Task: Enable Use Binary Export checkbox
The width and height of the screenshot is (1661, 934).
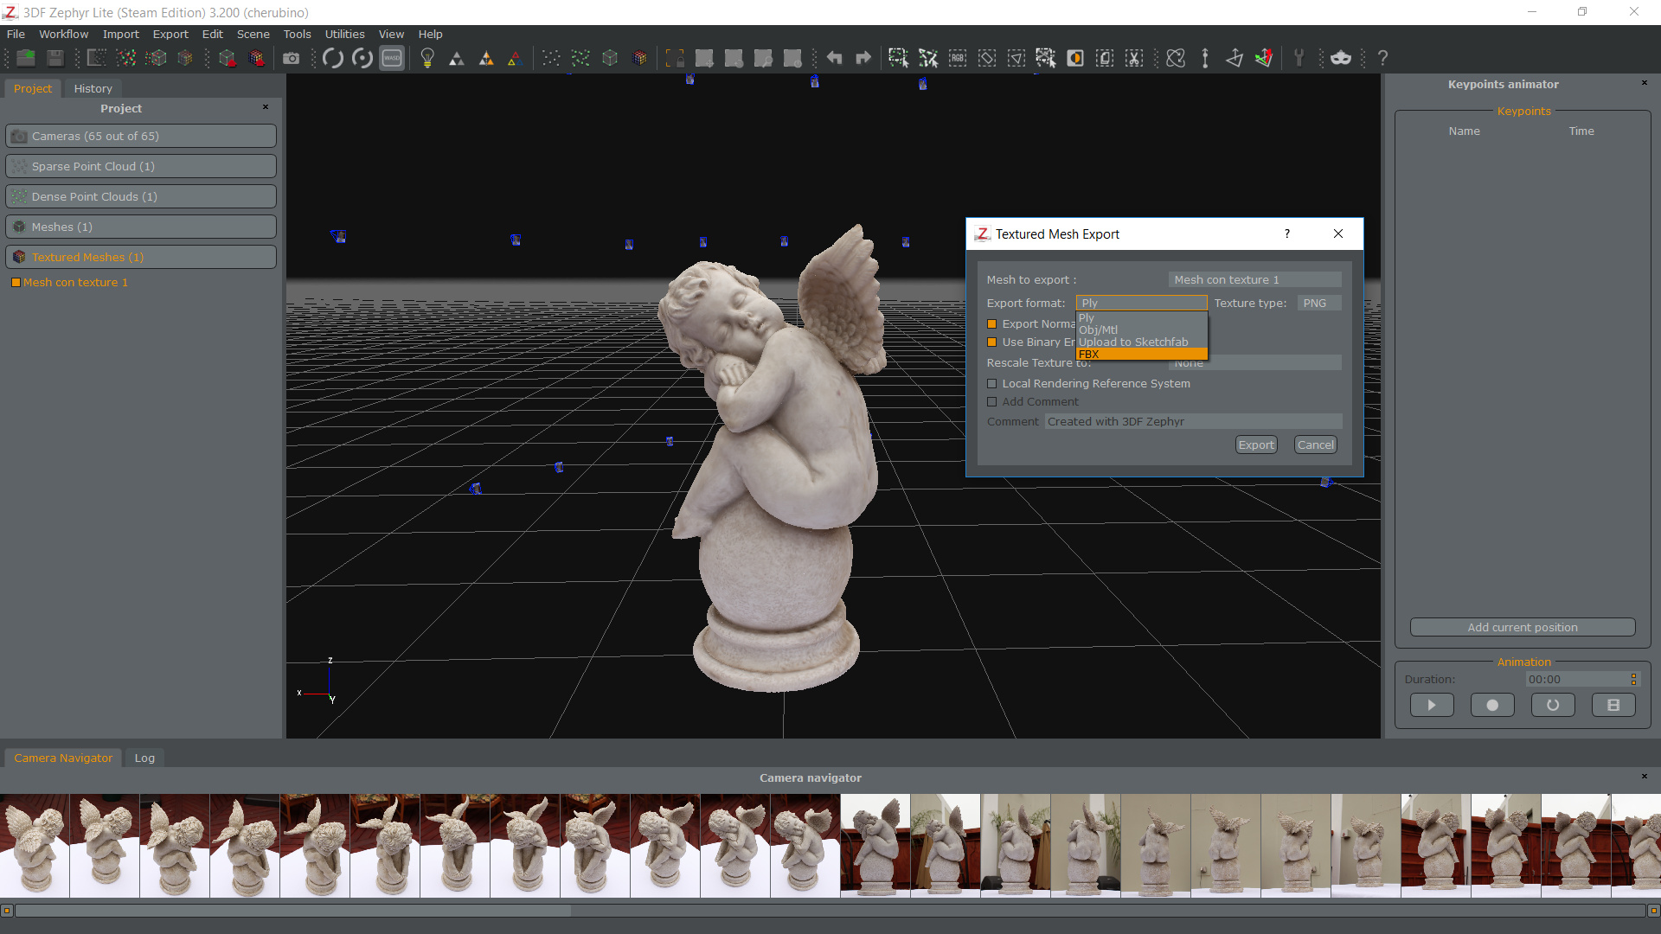Action: (991, 342)
